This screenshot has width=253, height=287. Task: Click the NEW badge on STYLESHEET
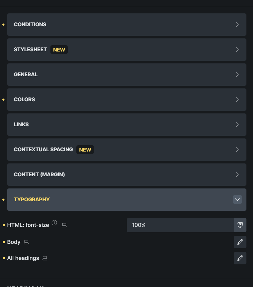tap(59, 49)
